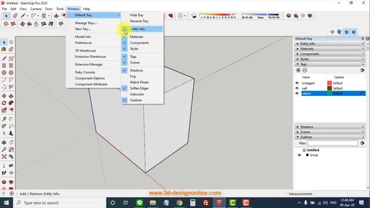This screenshot has width=370, height=208.
Task: Select the Pan icon in views toolbar
Action: coord(332,32)
